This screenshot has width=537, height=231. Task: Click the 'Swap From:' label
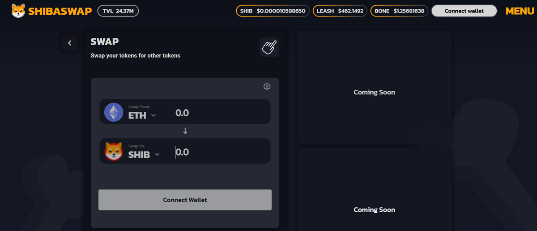(139, 107)
